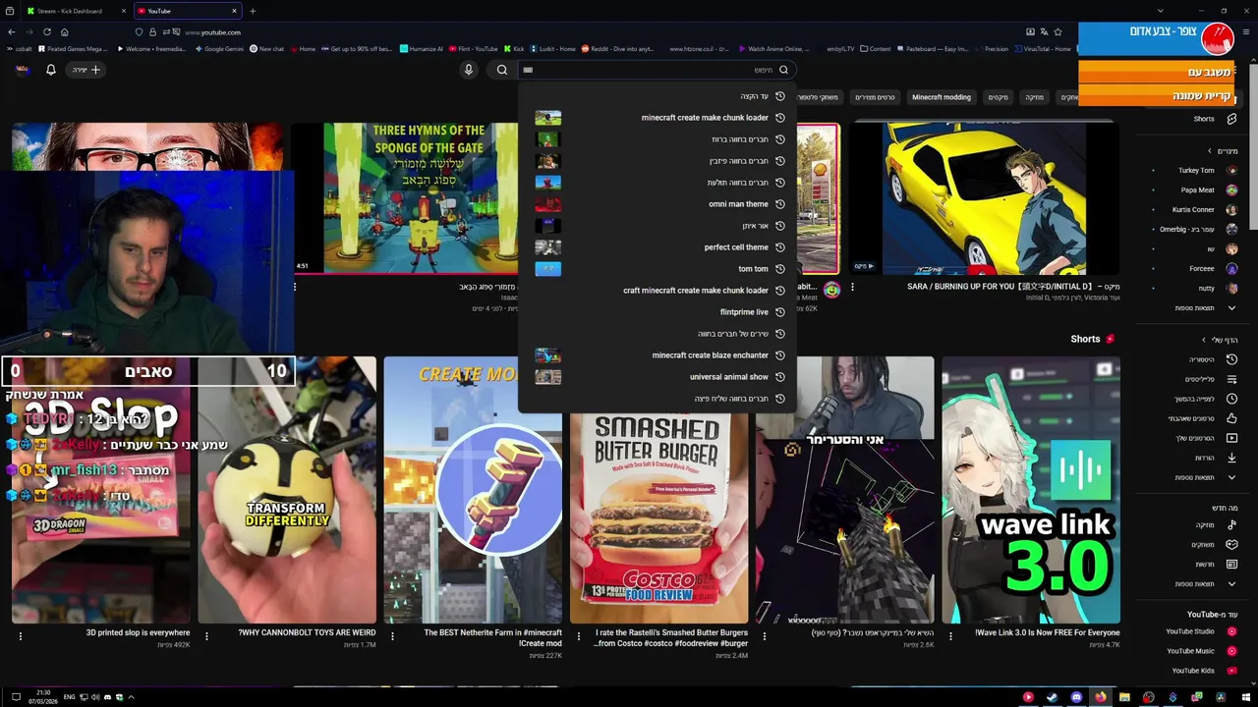Choose suggestion perfect cell theme
1258x707 pixels.
[x=657, y=247]
